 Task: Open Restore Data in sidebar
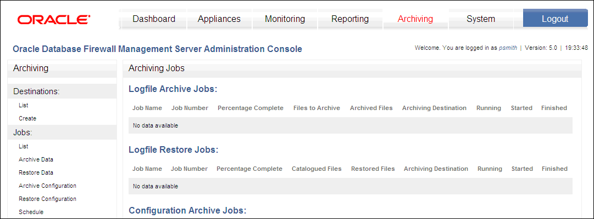pyautogui.click(x=36, y=172)
